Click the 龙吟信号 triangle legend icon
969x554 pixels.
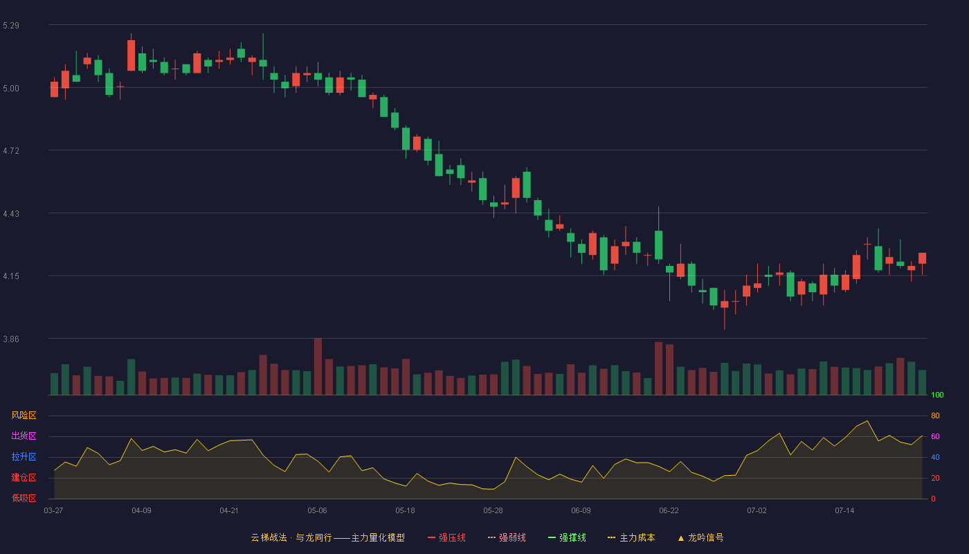(680, 537)
